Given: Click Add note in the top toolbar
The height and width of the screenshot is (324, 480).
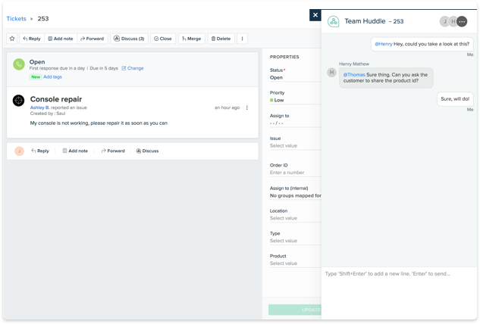Looking at the screenshot, I should pyautogui.click(x=61, y=39).
